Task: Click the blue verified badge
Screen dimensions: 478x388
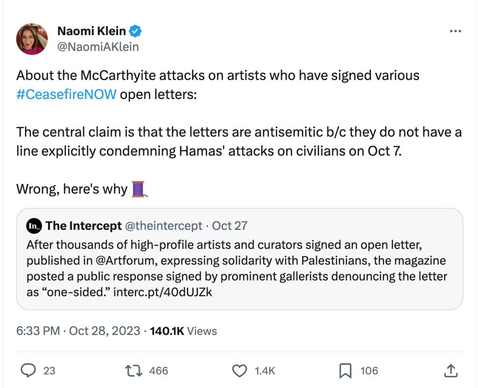Action: pos(136,31)
